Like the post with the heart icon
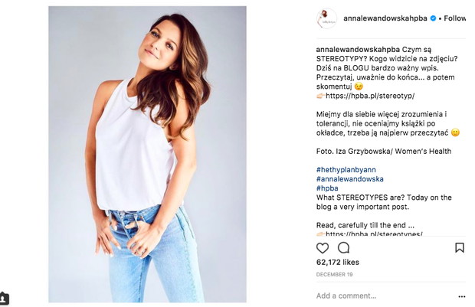The image size is (475, 307). (323, 248)
